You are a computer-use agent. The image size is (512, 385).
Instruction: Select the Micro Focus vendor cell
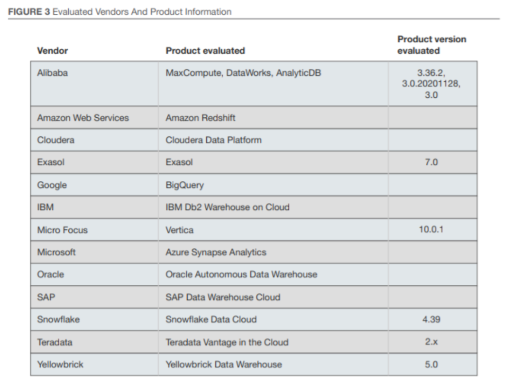tap(63, 230)
